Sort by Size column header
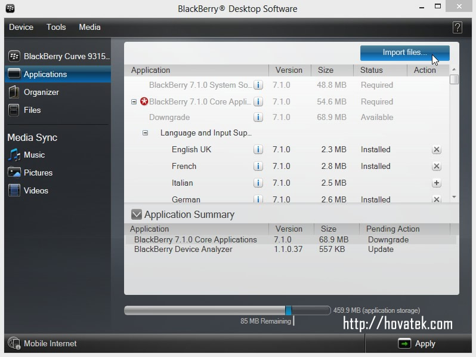 coord(332,70)
